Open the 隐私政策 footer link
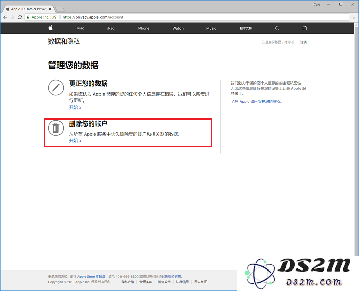Image resolution: width=359 pixels, height=291 pixels. (x=128, y=282)
